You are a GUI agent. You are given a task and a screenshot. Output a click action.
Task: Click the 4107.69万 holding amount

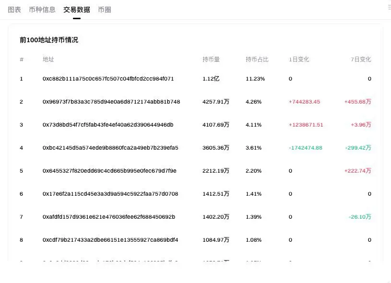click(216, 125)
